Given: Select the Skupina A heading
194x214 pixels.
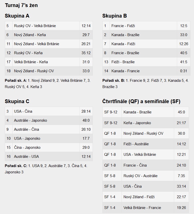Looking at the screenshot, I should (17, 16).
